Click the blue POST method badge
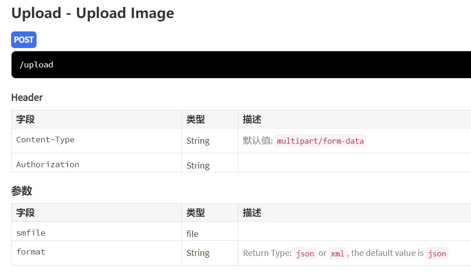This screenshot has height=273, width=471. [24, 40]
